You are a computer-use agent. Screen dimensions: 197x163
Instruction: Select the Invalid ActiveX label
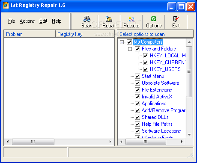point(157,97)
